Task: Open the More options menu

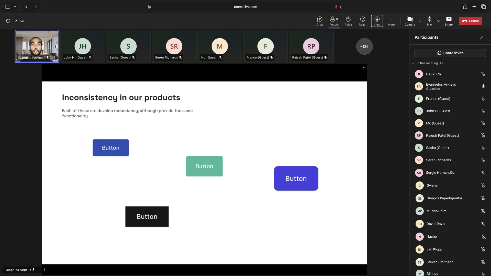Action: pos(391,21)
